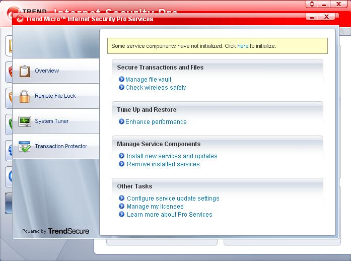
Task: Click Trend Micro logo in Pro Services title bar
Action: [20, 19]
